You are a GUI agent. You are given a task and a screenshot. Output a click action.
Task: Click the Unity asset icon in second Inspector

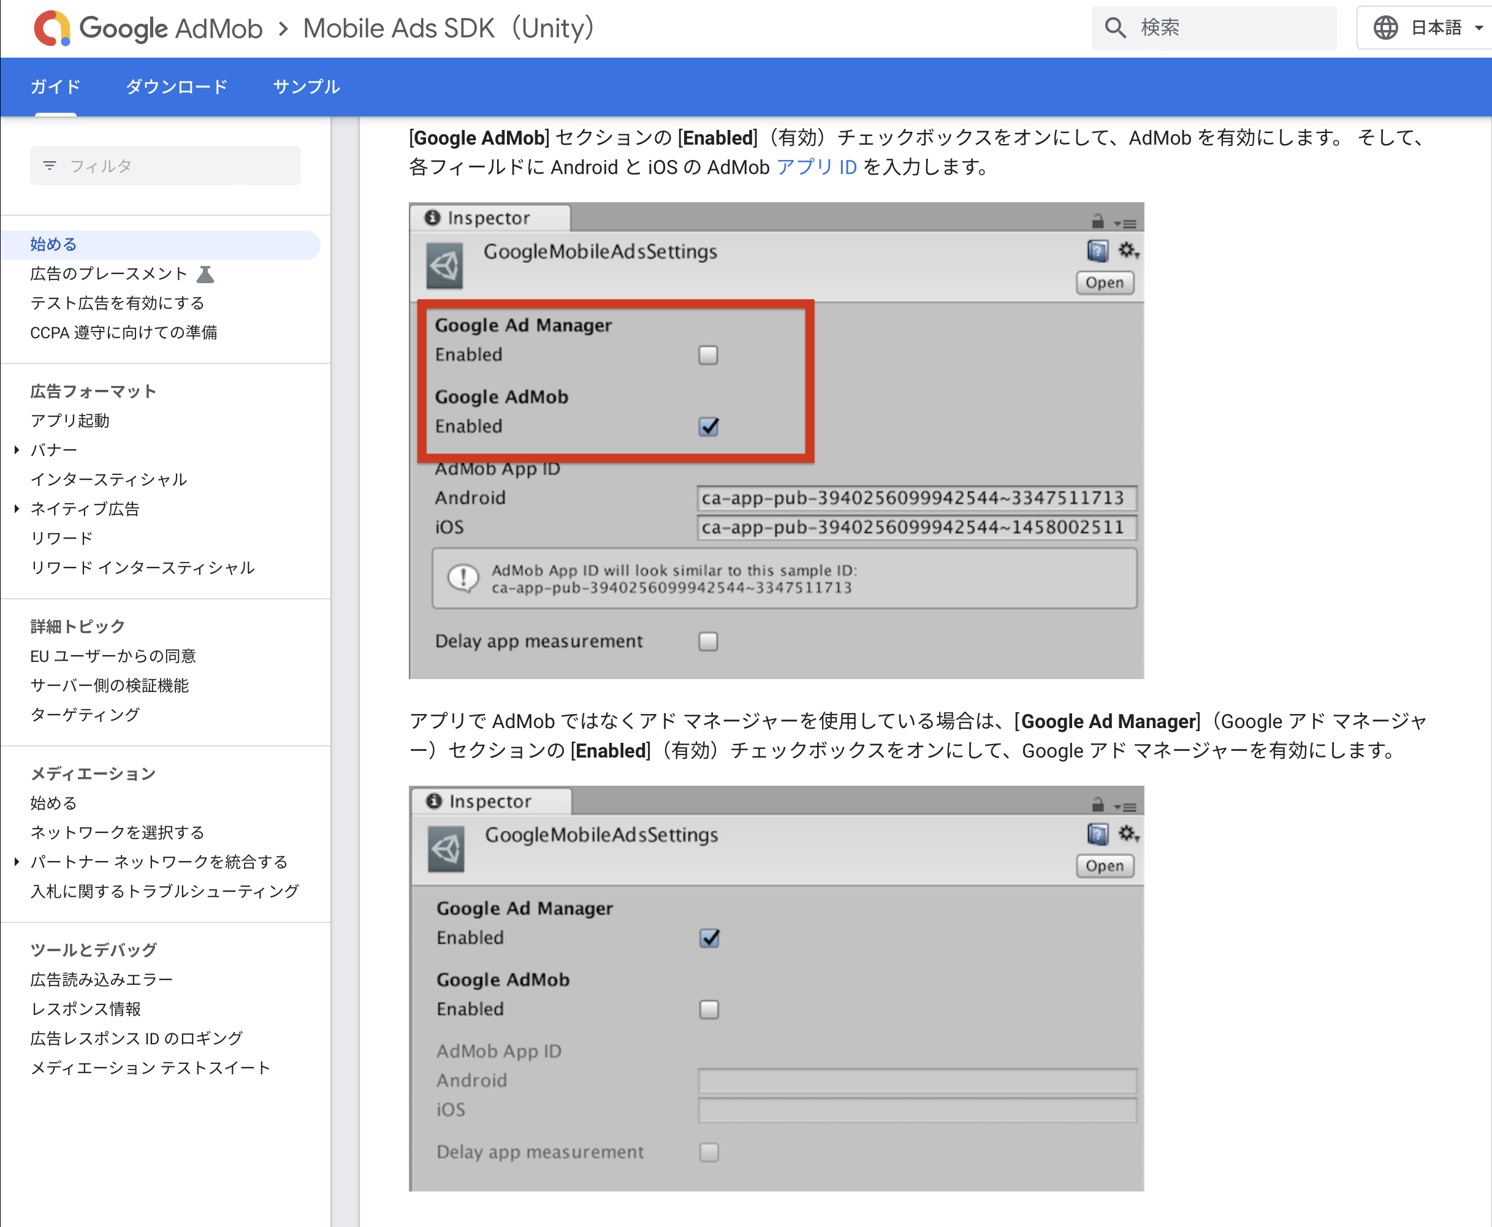coord(446,849)
